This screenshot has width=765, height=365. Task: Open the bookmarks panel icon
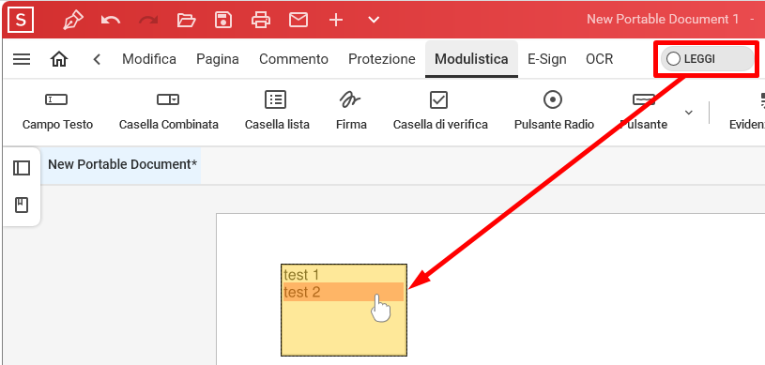[22, 205]
